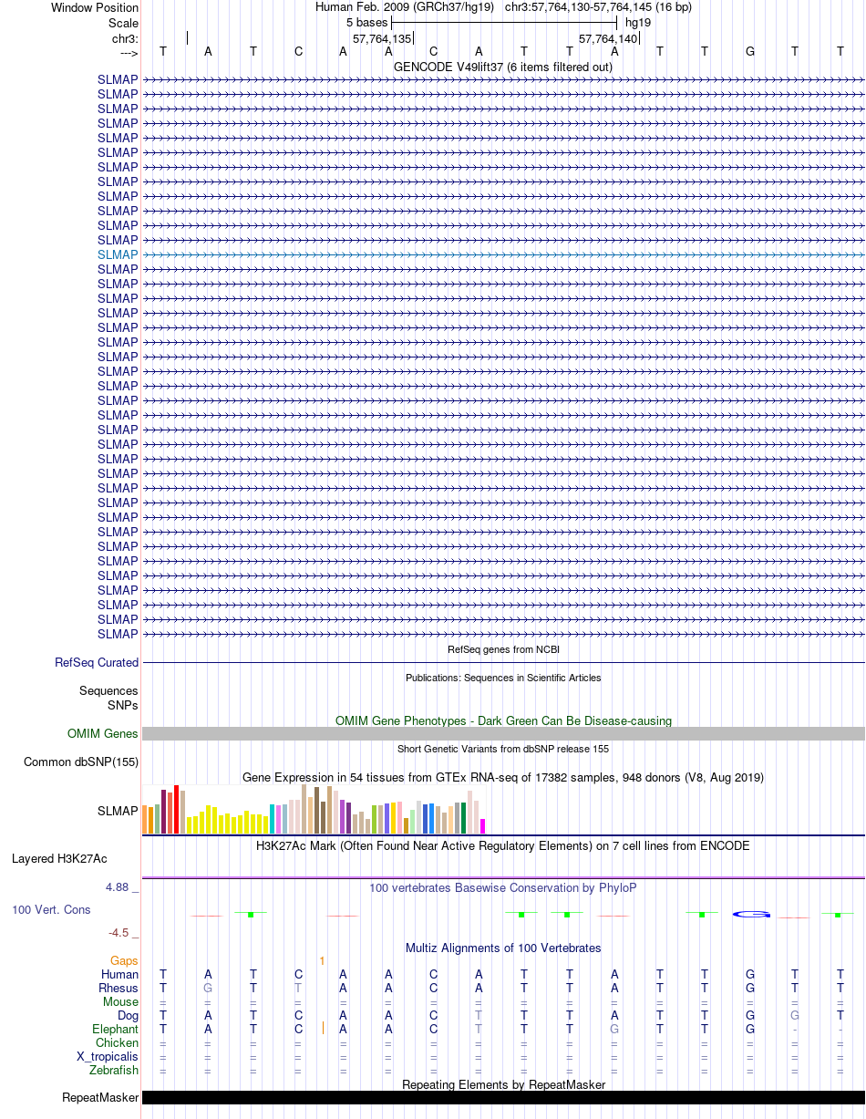Select the Elephant alignment row label
The width and height of the screenshot is (866, 1119).
[x=115, y=1030]
